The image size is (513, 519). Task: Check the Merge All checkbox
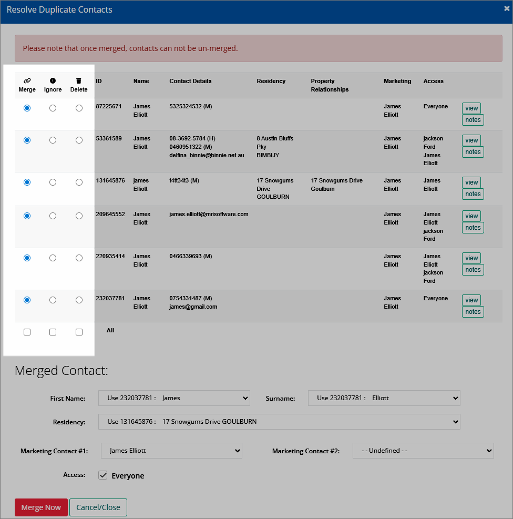click(27, 332)
